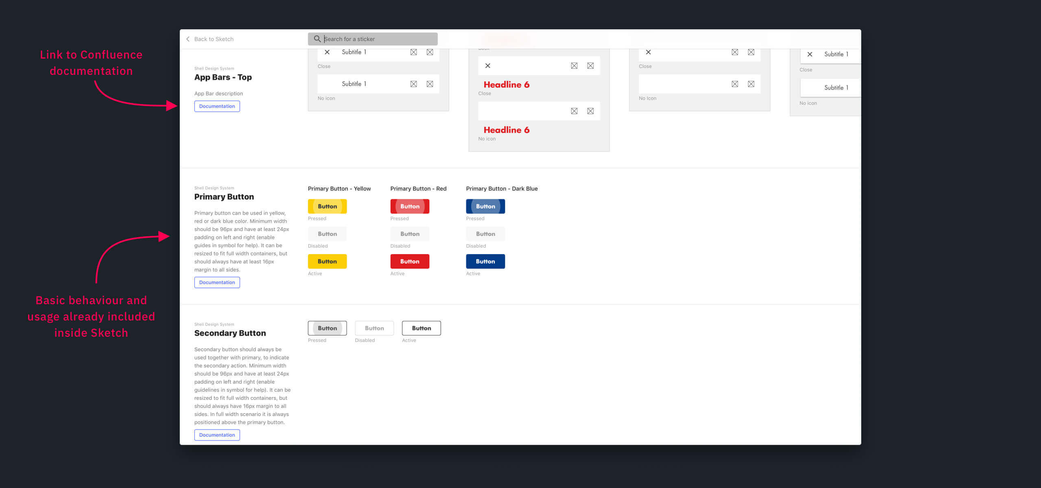Click the close X on the far-right Subtitle 1 bar
This screenshot has width=1041, height=488.
coord(810,54)
